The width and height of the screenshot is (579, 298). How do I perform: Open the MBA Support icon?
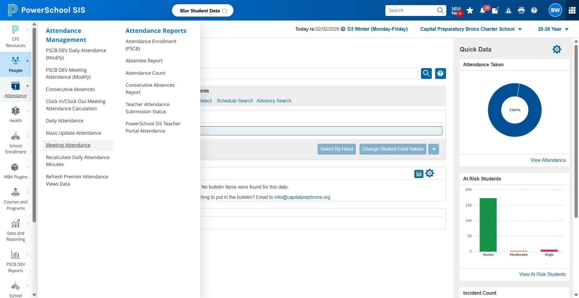pos(457,11)
